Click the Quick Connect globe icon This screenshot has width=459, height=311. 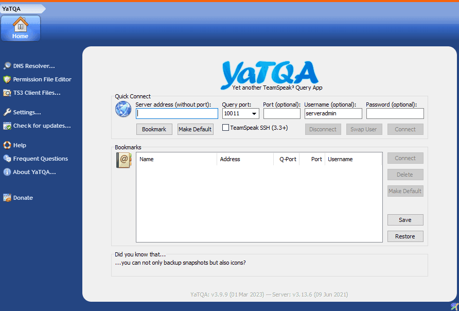pos(123,109)
